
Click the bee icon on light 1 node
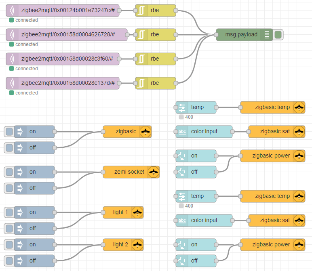(137, 212)
